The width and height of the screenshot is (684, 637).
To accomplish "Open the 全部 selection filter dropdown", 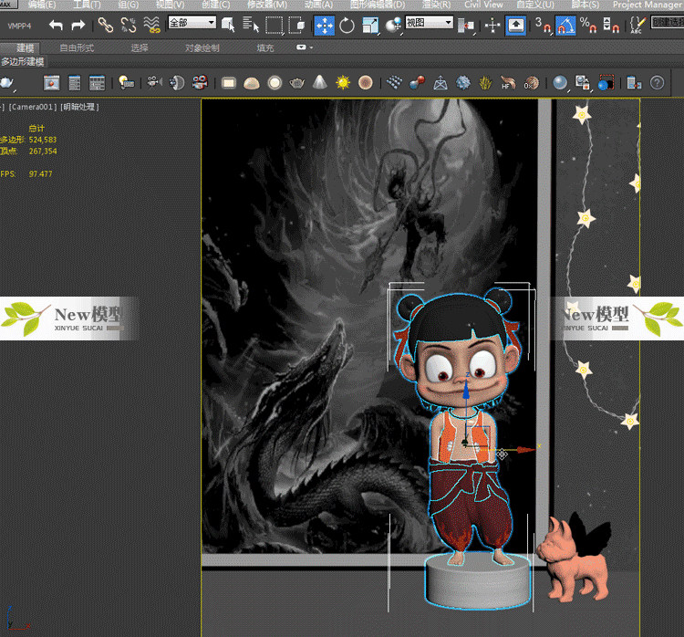I will point(192,22).
